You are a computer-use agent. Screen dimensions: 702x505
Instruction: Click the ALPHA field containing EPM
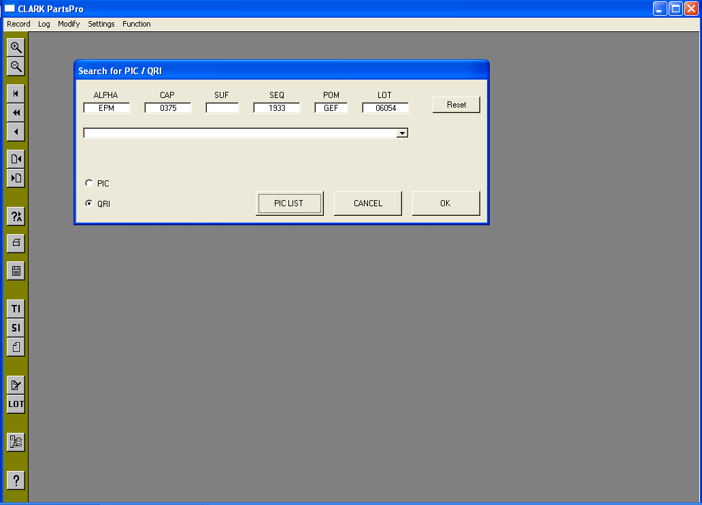(x=107, y=108)
